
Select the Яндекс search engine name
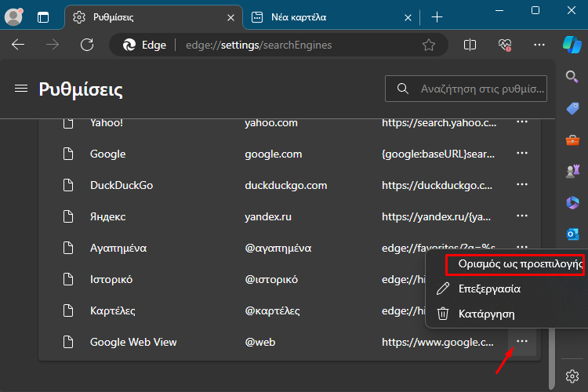point(107,217)
